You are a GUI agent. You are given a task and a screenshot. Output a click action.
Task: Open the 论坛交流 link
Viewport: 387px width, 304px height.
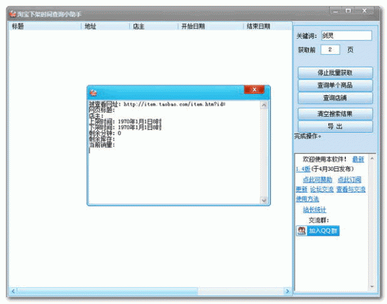[322, 189]
